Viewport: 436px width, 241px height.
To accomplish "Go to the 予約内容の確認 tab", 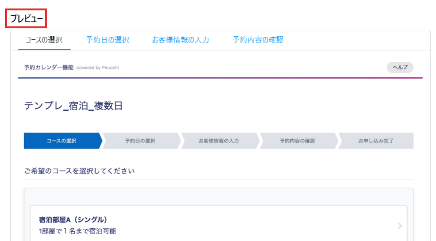I will [258, 40].
